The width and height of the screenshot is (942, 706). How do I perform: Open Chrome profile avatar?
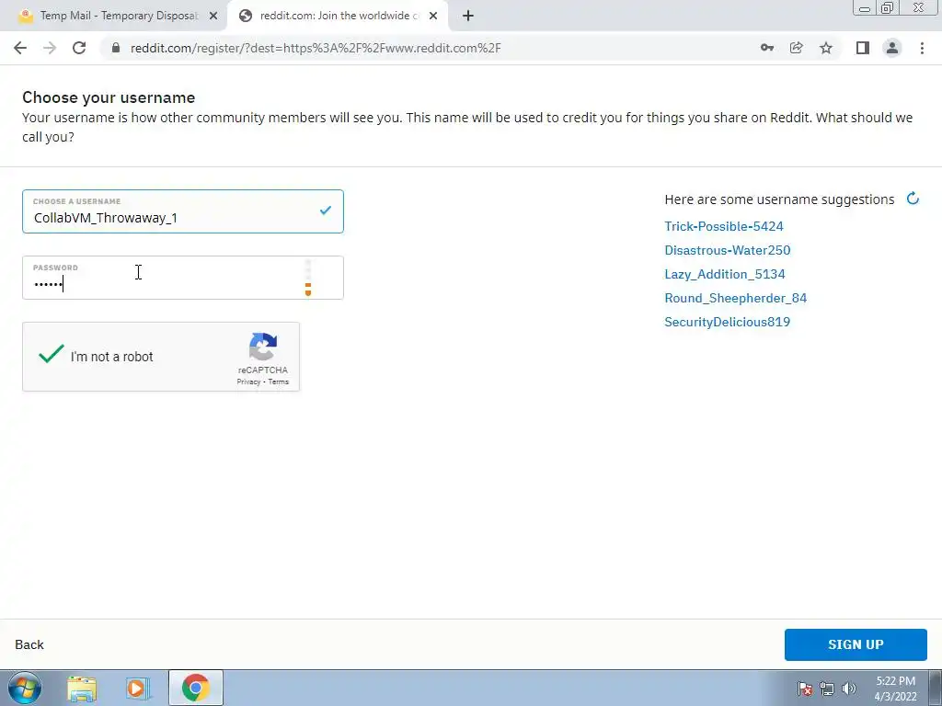click(x=892, y=48)
